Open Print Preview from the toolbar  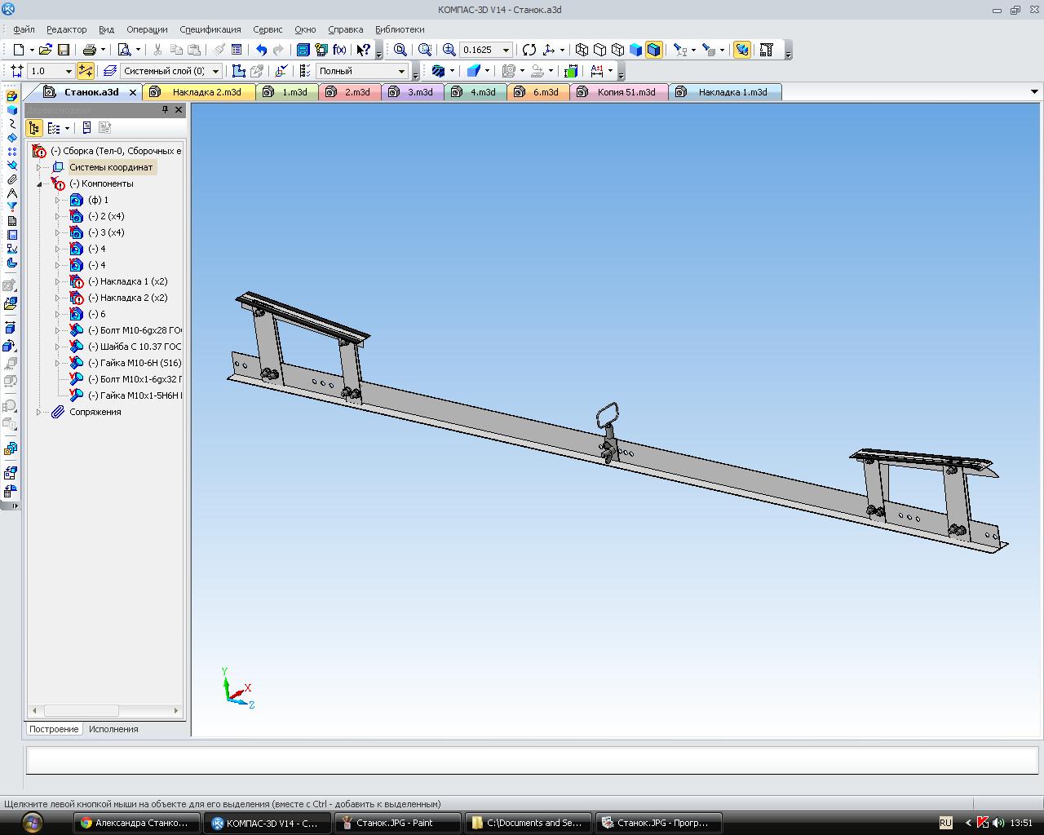click(x=124, y=50)
